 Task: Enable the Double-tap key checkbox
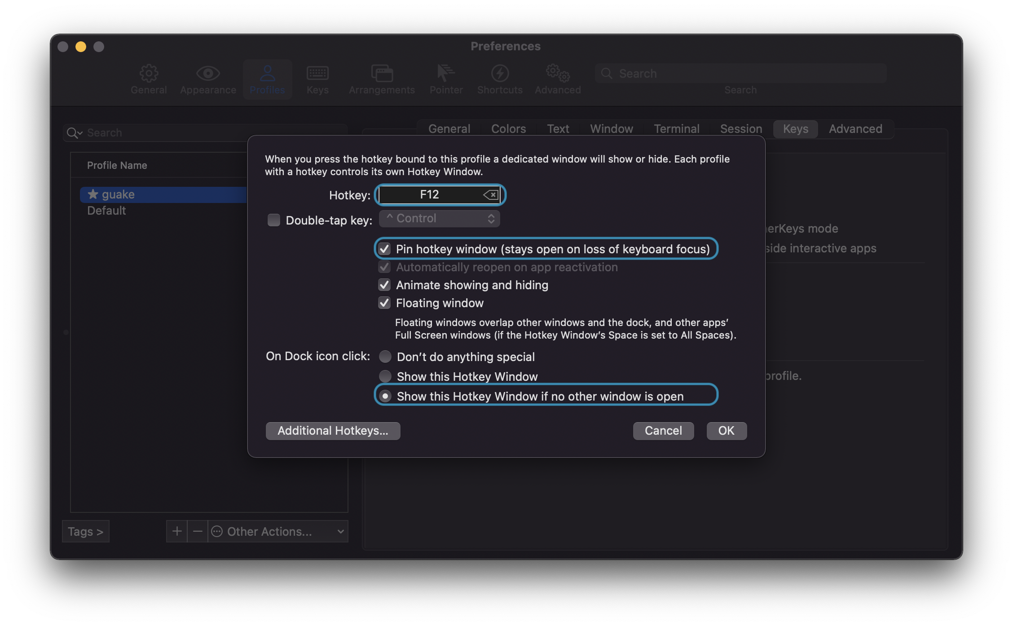(274, 220)
